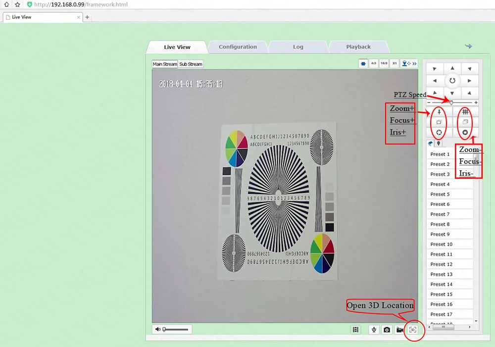Screen dimensions: 495x347
Task: Select Preset 16 in list
Action: point(450,304)
